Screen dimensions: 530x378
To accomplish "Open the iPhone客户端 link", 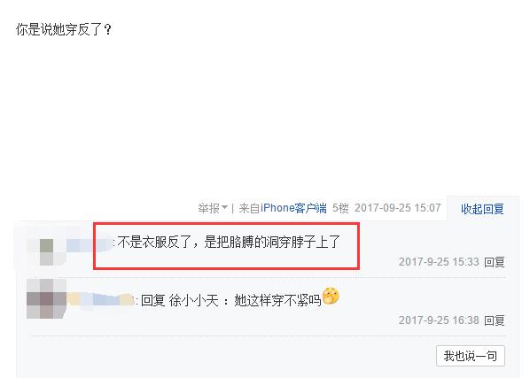I will click(293, 208).
